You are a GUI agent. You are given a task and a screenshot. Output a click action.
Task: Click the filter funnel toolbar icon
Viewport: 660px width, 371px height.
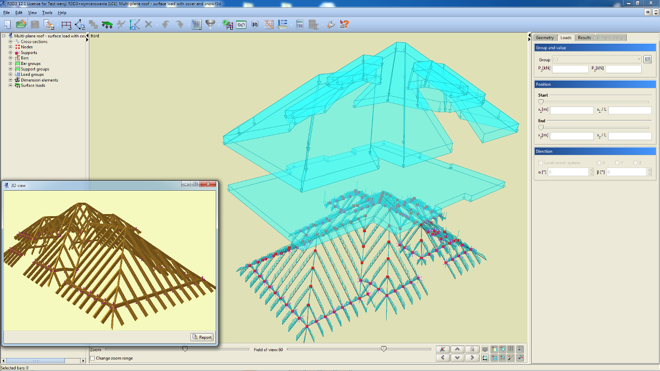210,24
